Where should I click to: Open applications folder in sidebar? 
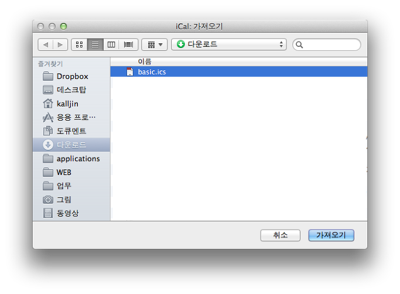coord(71,159)
